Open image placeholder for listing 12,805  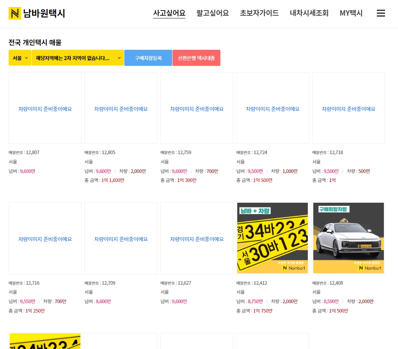121,108
